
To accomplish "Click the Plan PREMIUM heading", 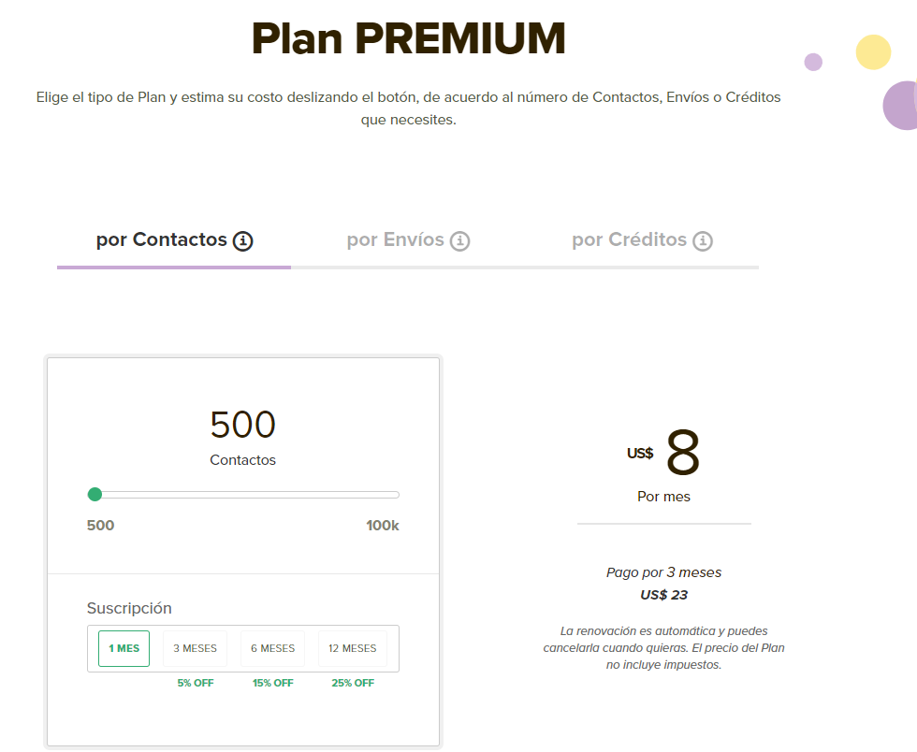I will point(408,38).
